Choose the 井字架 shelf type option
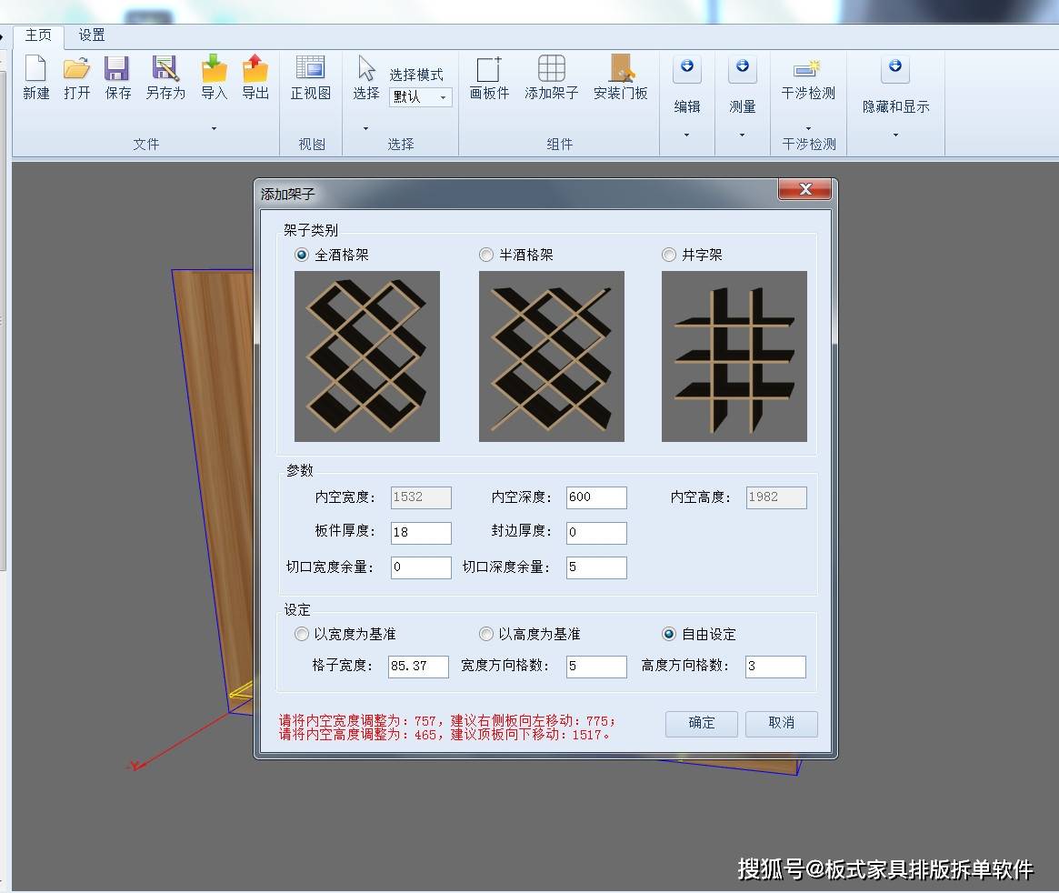 click(669, 256)
